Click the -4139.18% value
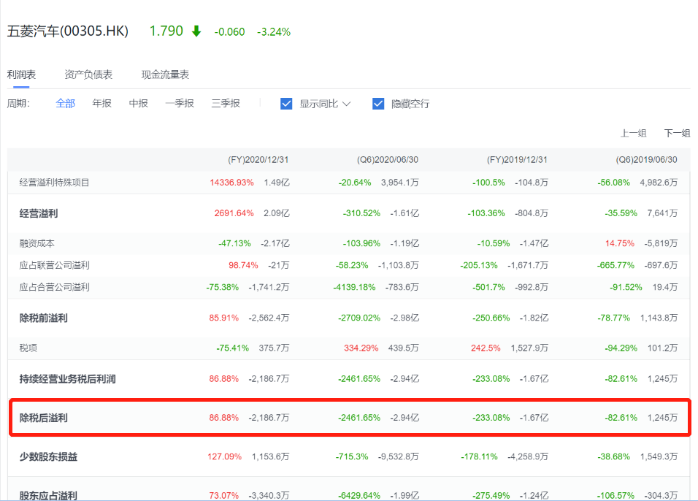This screenshot has width=698, height=501. point(354,287)
